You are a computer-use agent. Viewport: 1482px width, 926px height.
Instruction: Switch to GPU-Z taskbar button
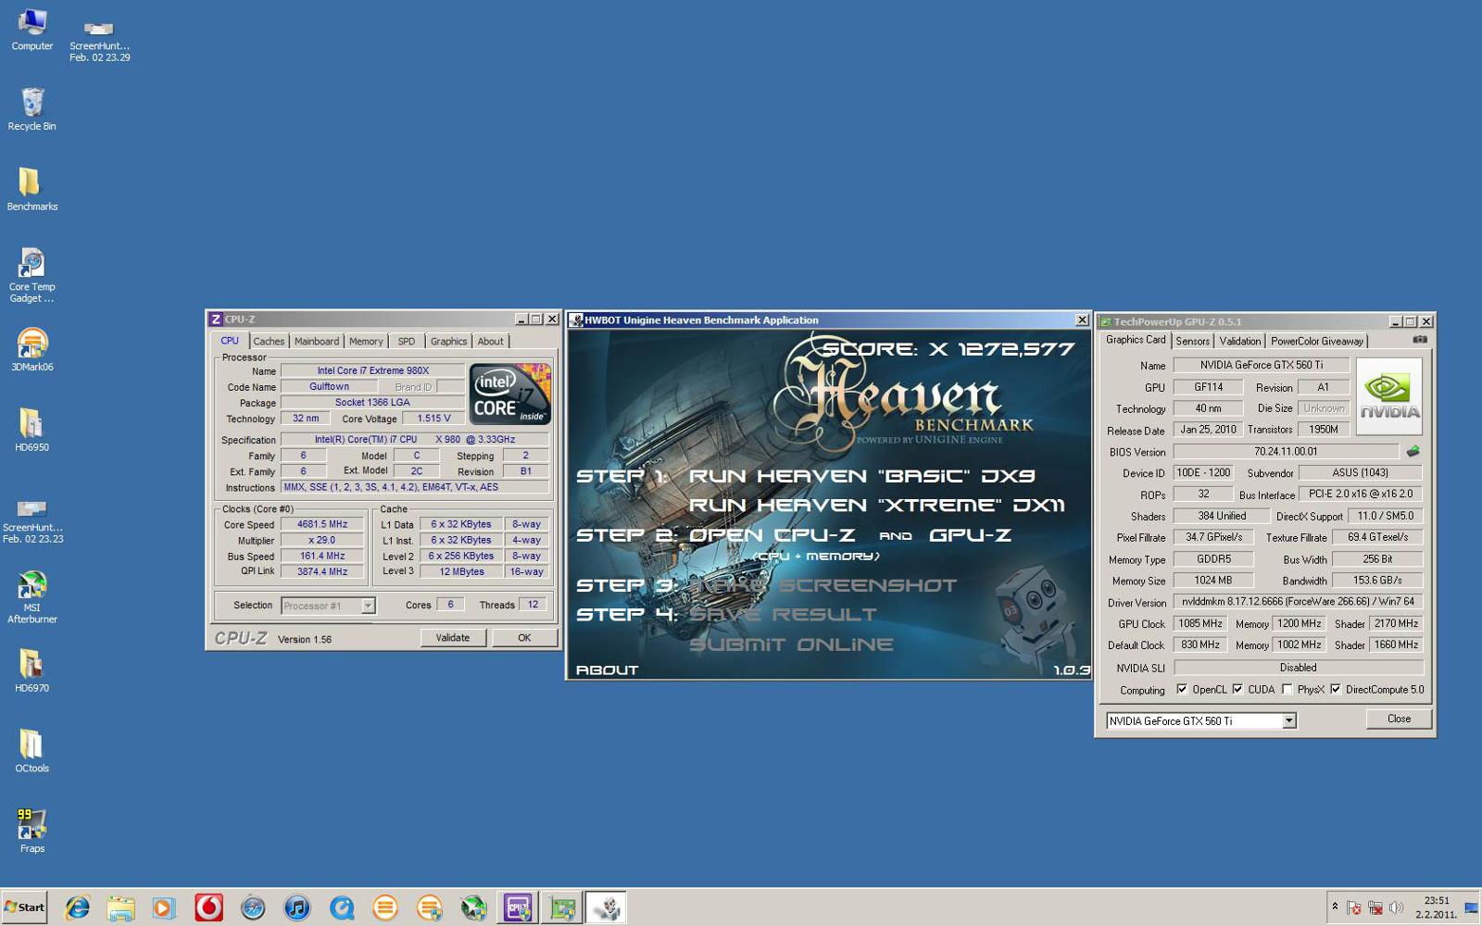click(561, 908)
